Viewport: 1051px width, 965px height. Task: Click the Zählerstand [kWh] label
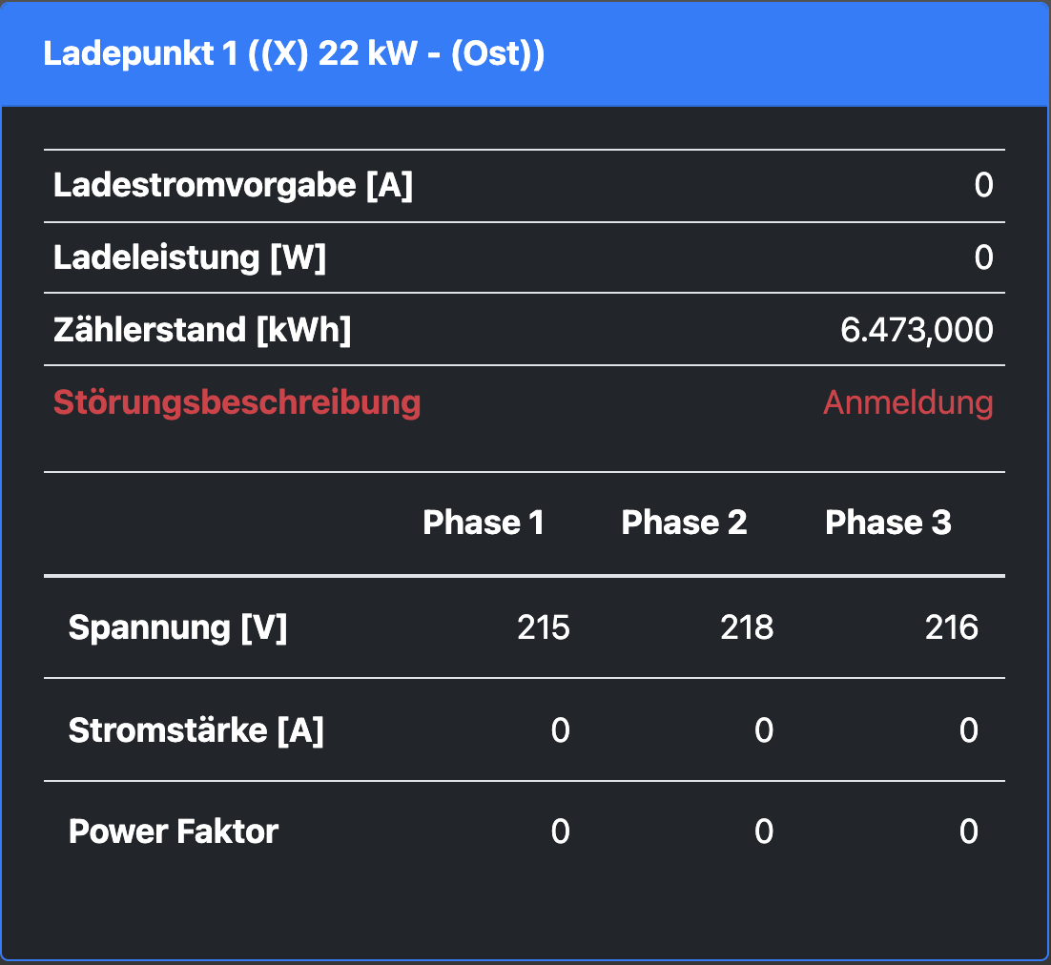202,330
